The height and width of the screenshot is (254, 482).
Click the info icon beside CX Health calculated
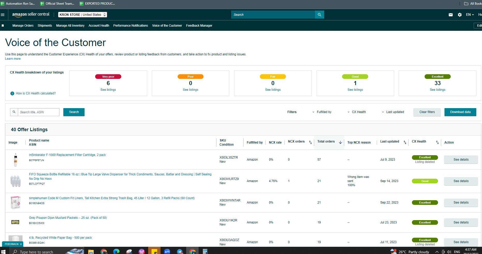point(12,93)
